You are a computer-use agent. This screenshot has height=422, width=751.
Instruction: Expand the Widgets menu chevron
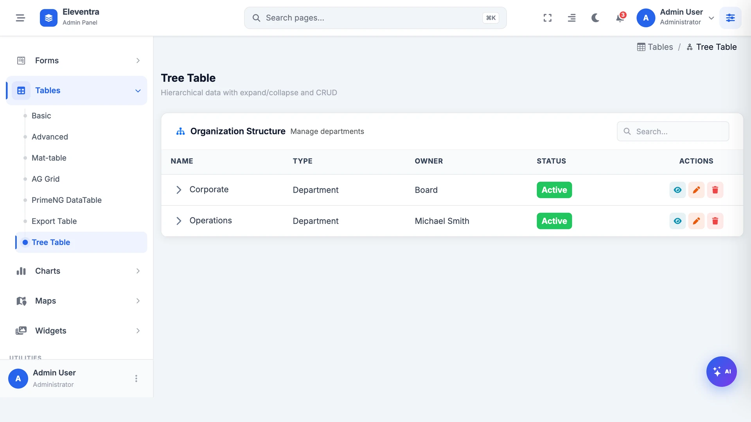click(138, 331)
